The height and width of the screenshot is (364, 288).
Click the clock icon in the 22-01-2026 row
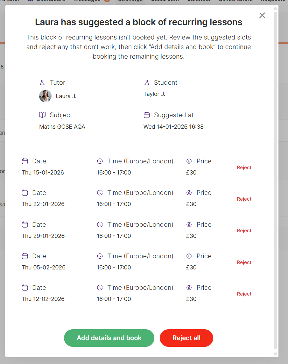click(100, 193)
